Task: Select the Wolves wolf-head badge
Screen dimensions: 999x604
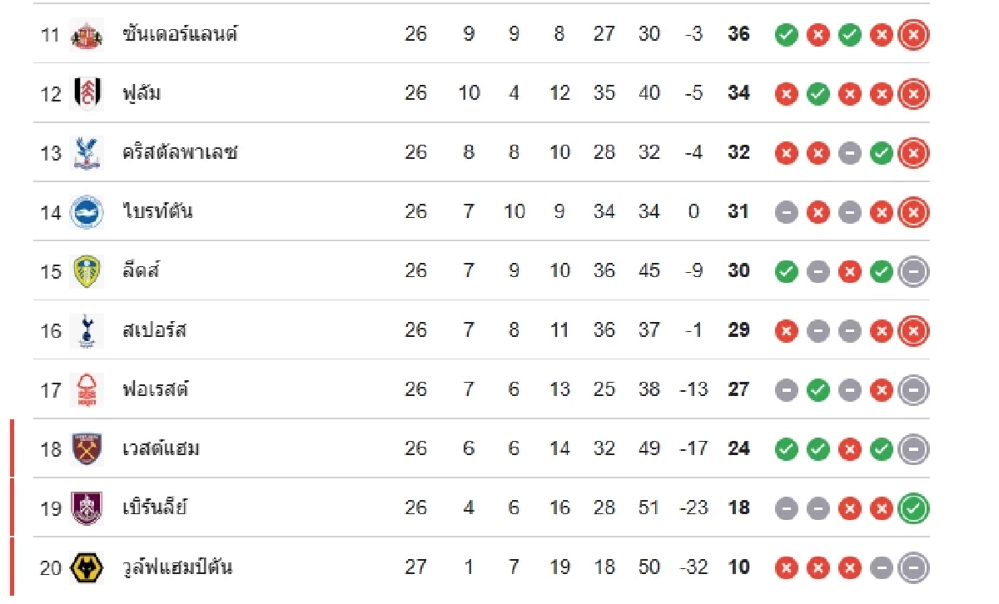Action: [87, 567]
